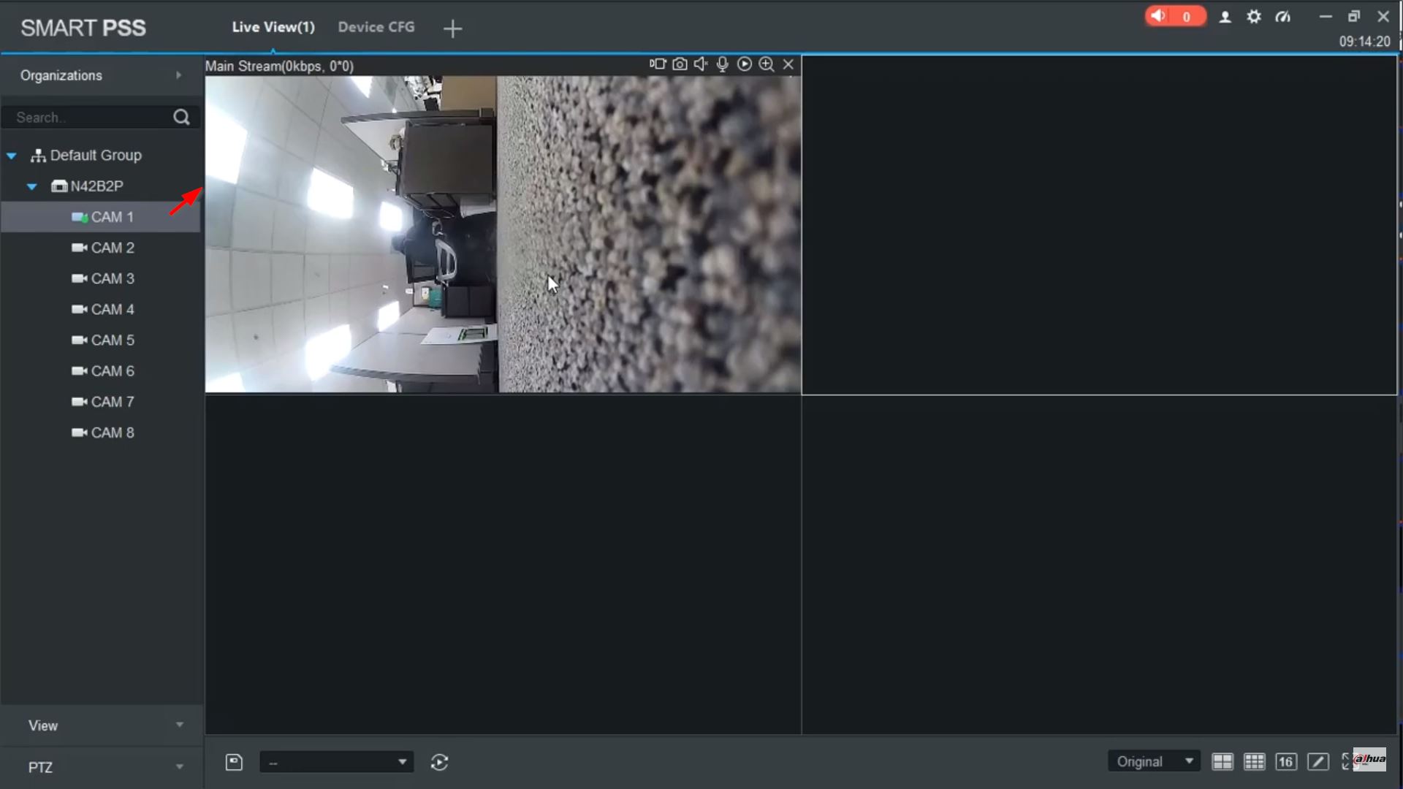Open the custom layout edit icon
Image resolution: width=1403 pixels, height=789 pixels.
click(x=1318, y=762)
